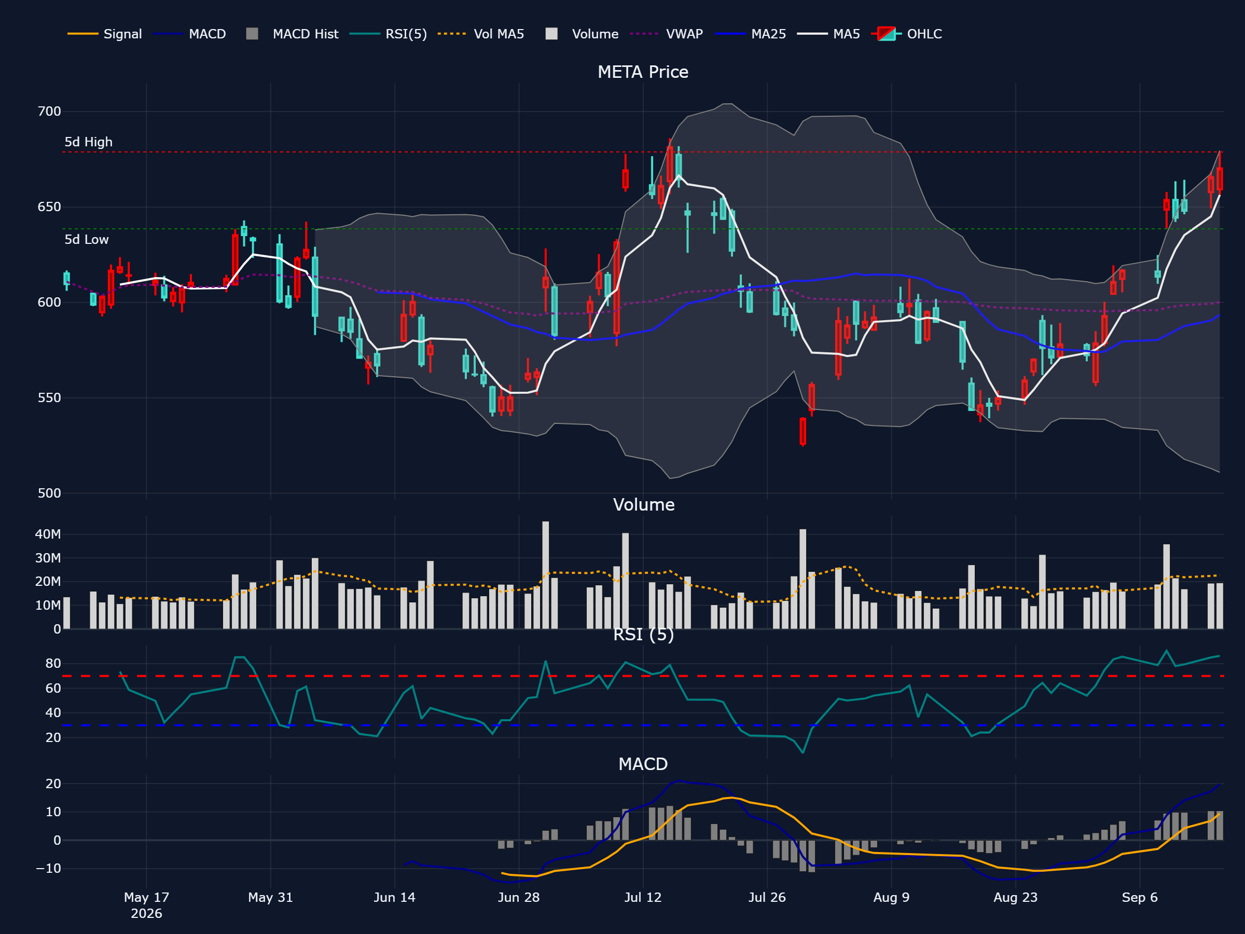The width and height of the screenshot is (1245, 934).
Task: Click the 700 price axis label
Action: point(49,112)
